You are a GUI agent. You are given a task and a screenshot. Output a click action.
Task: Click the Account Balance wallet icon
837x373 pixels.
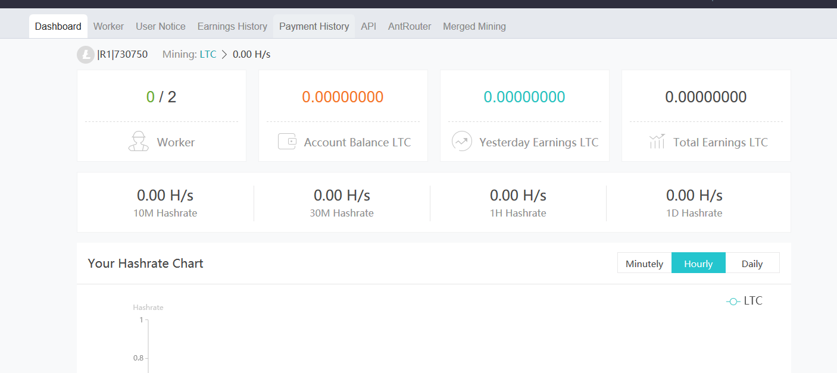(x=287, y=142)
